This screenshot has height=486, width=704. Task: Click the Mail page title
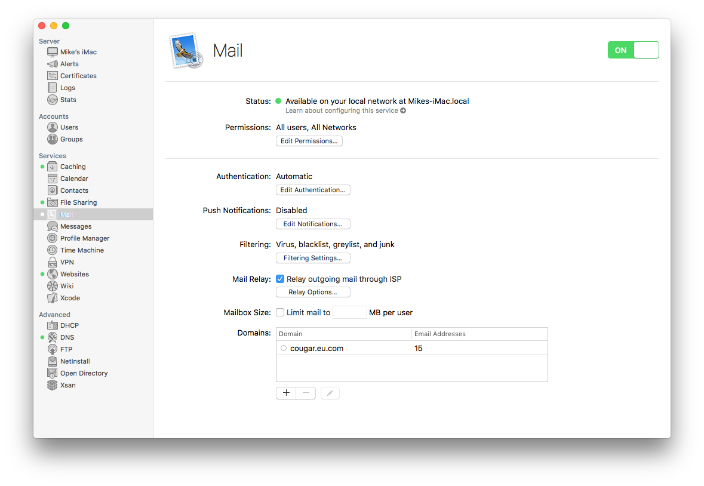tap(228, 51)
